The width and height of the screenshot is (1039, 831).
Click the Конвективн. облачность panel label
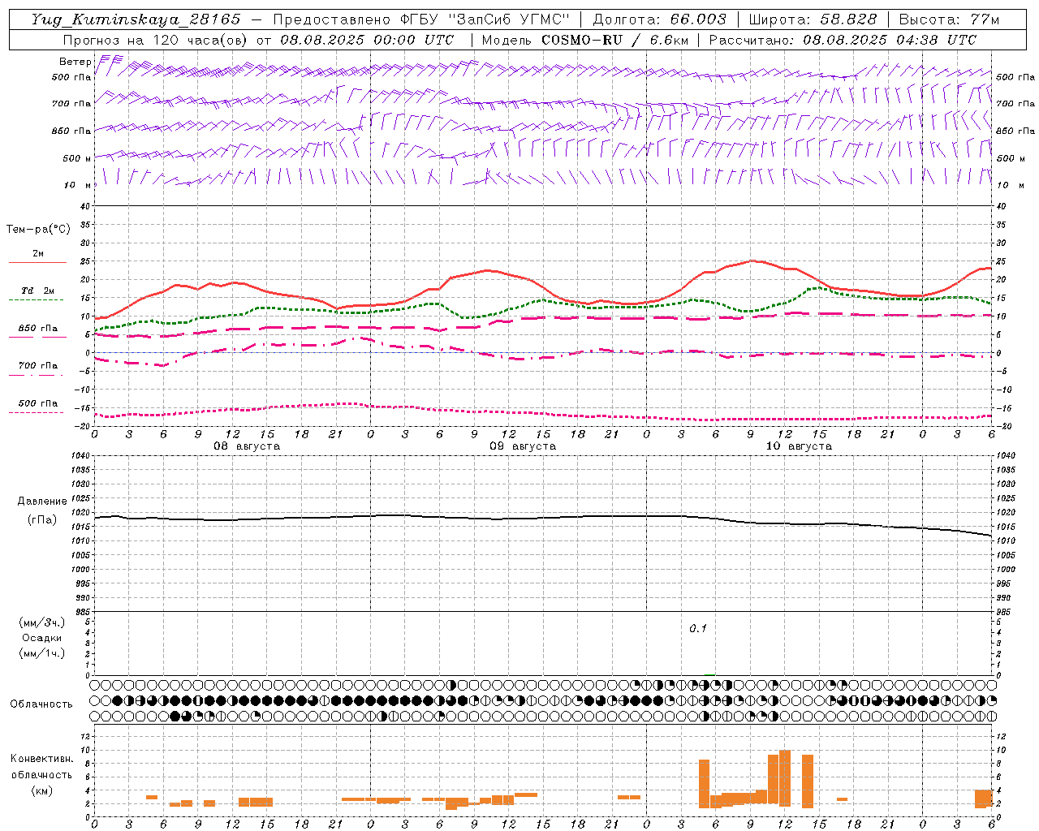42,767
